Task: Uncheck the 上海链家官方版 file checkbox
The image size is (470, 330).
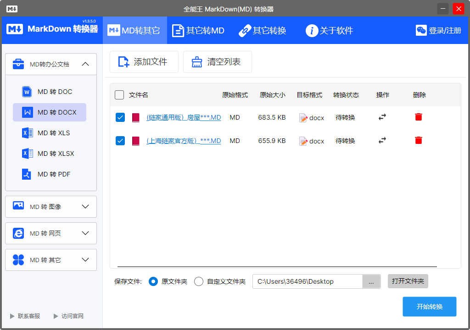Action: pyautogui.click(x=120, y=141)
